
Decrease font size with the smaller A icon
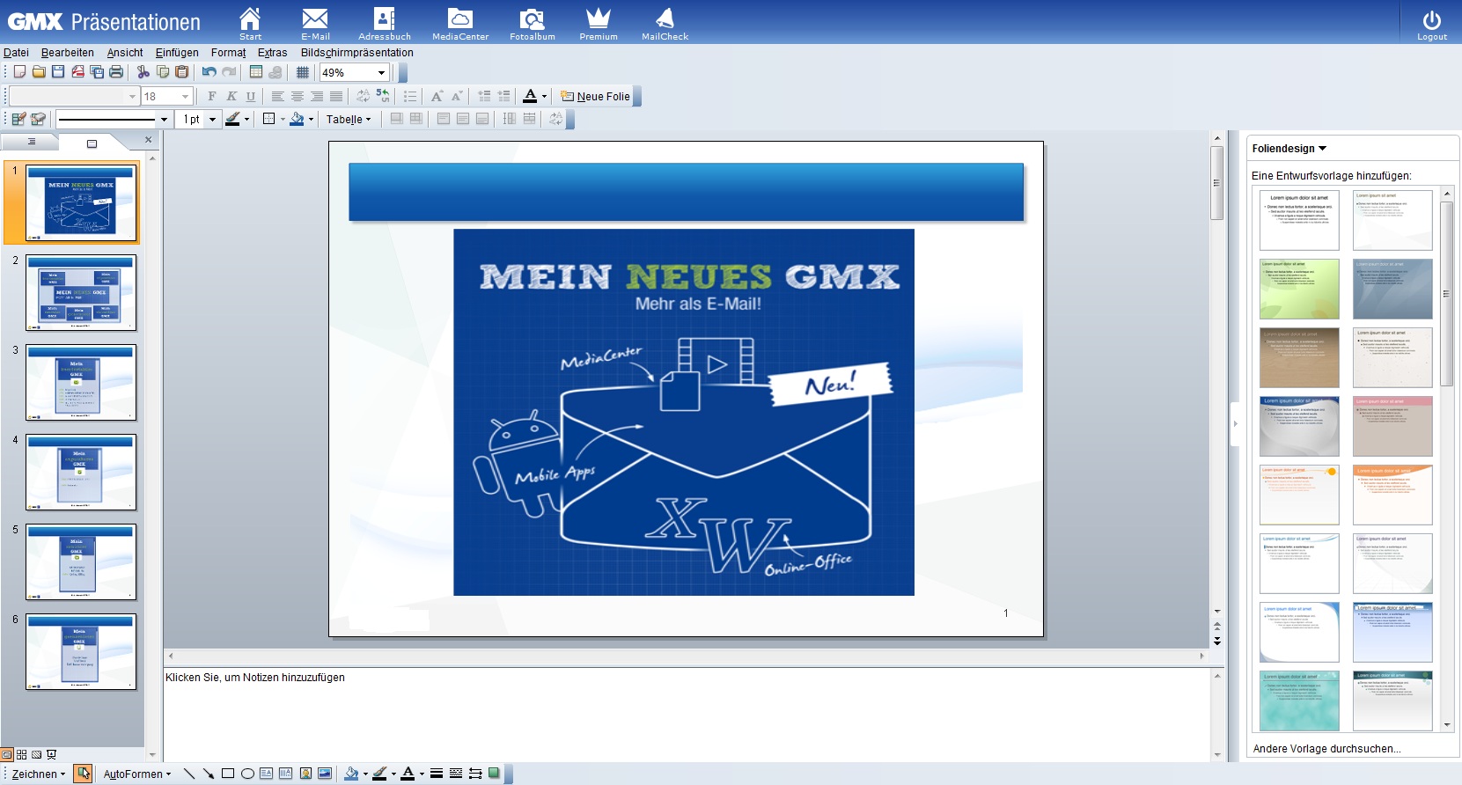456,96
